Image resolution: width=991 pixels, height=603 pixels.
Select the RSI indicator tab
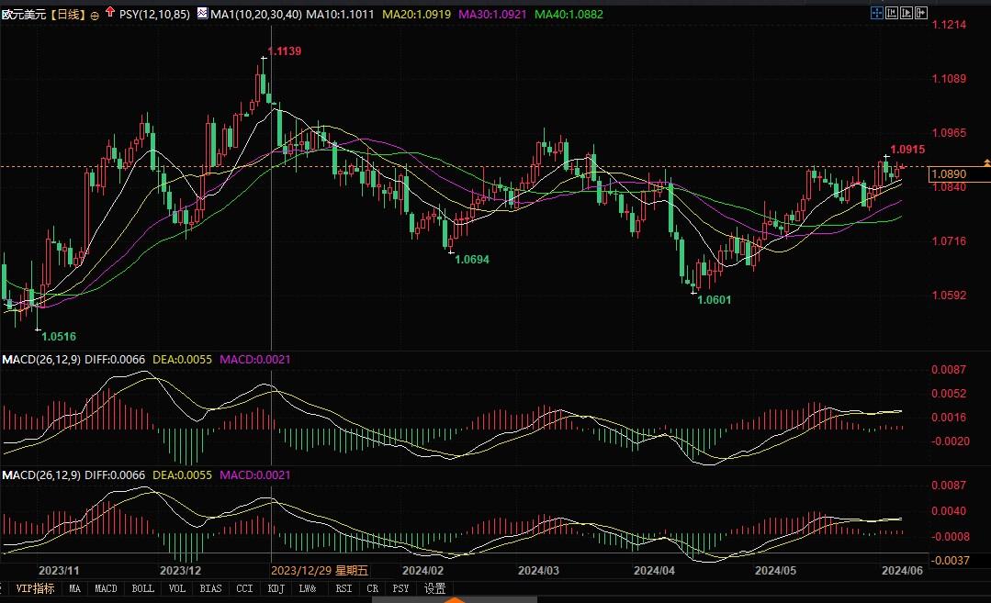tap(343, 588)
